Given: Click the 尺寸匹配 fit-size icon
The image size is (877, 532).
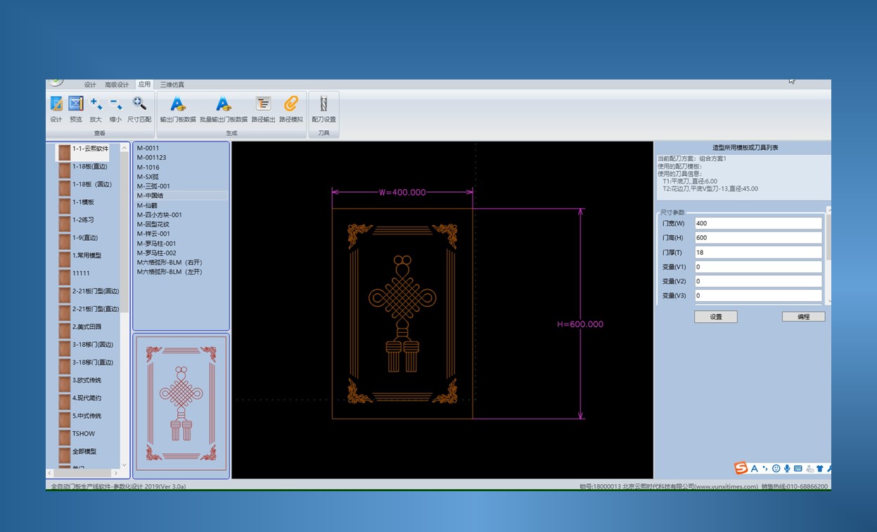Looking at the screenshot, I should point(139,104).
